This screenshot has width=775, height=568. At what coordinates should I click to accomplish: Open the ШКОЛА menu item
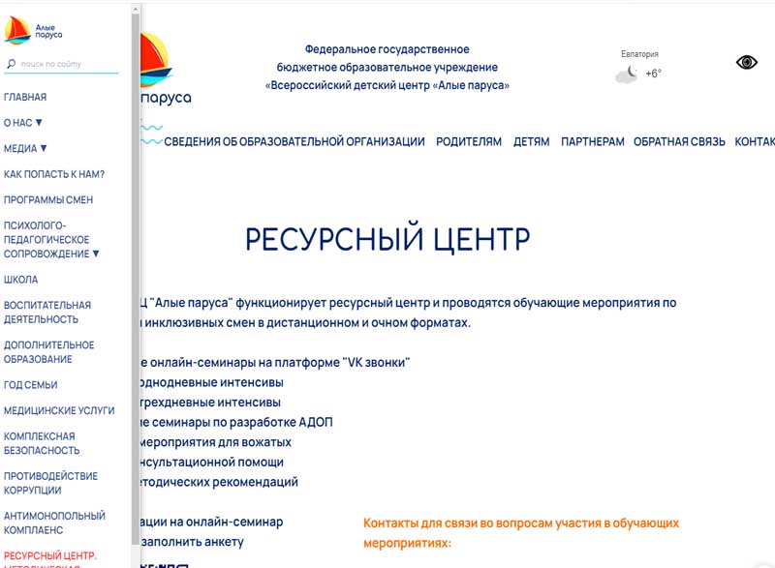point(20,280)
